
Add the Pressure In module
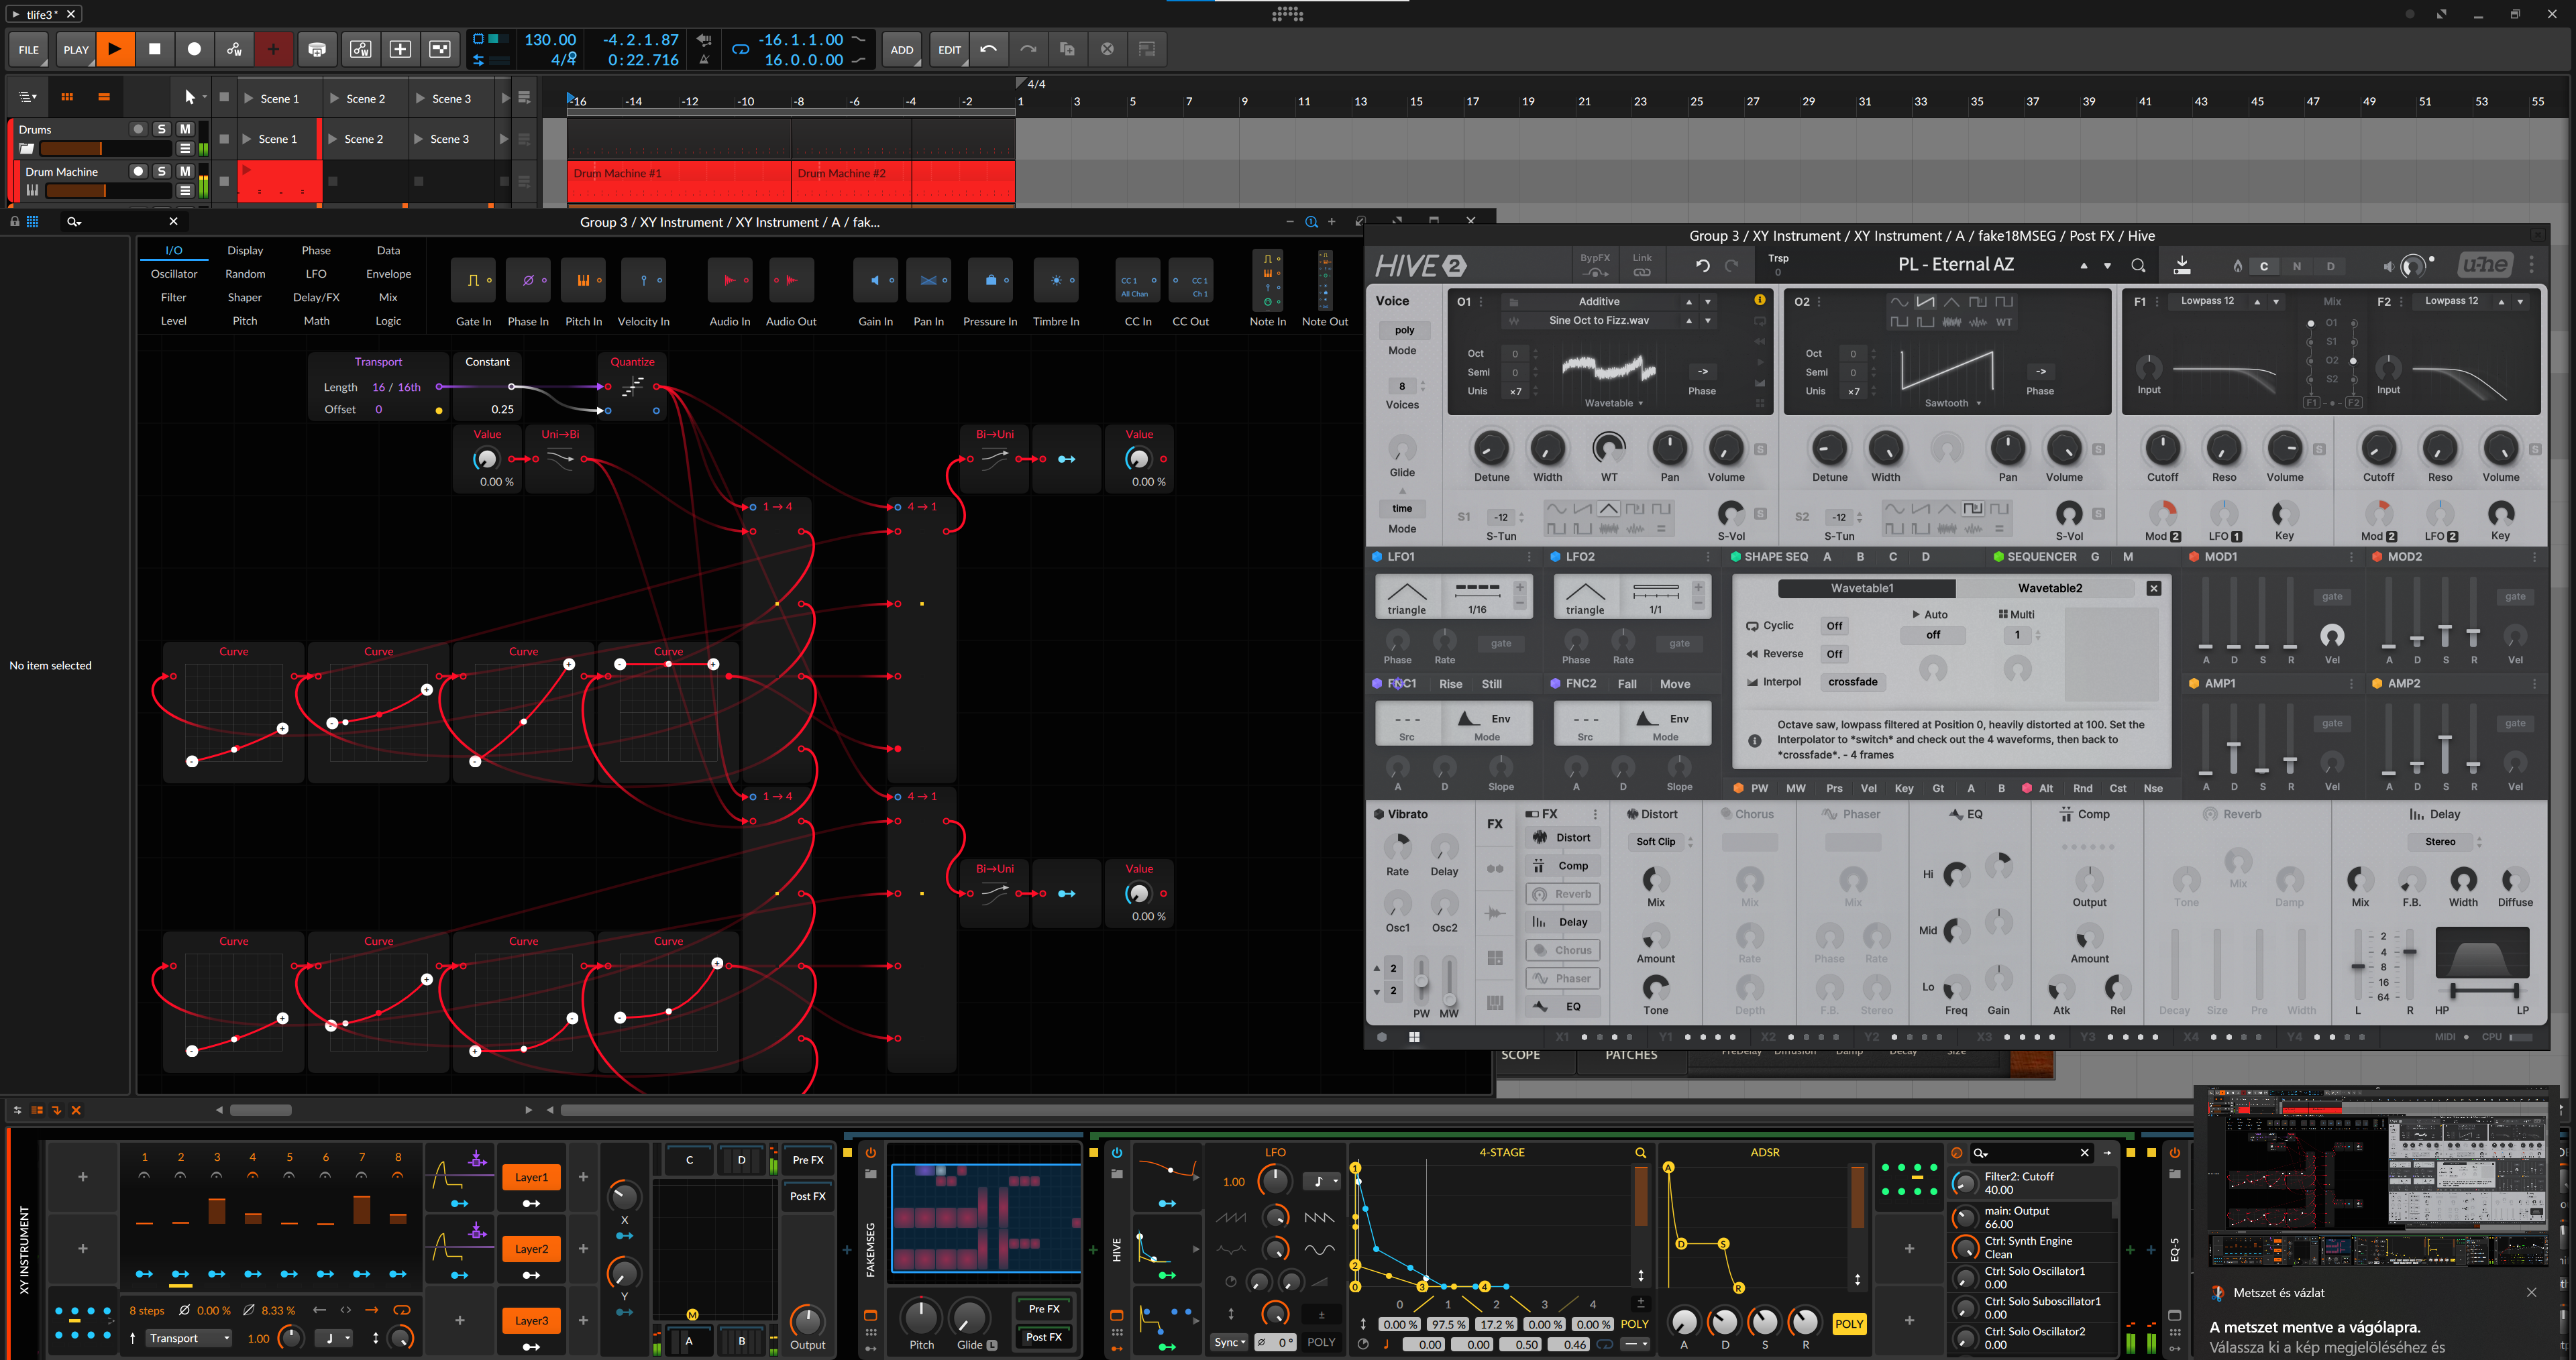990,281
